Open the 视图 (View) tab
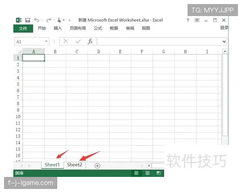This screenshot has height=193, width=242. coord(146,28)
